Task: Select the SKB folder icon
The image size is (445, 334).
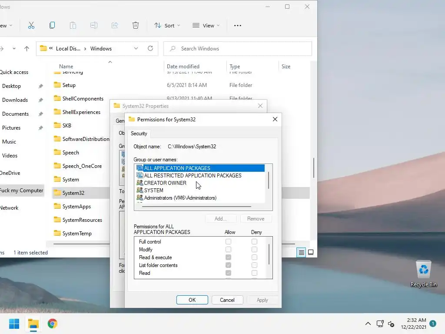Action: coord(57,125)
